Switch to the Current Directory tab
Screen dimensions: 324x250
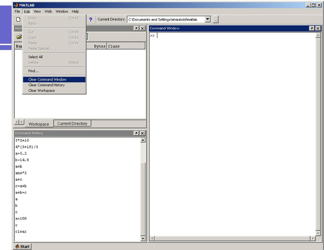[x=72, y=123]
